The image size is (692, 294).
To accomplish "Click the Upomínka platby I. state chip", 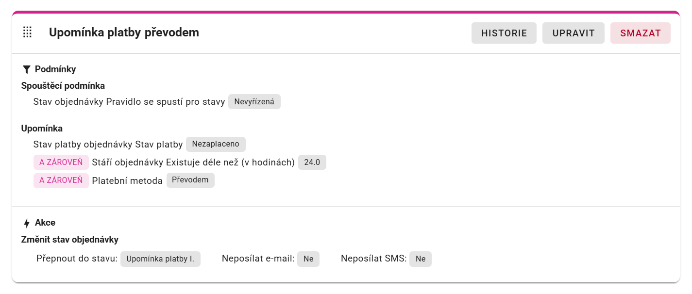I will pos(160,259).
